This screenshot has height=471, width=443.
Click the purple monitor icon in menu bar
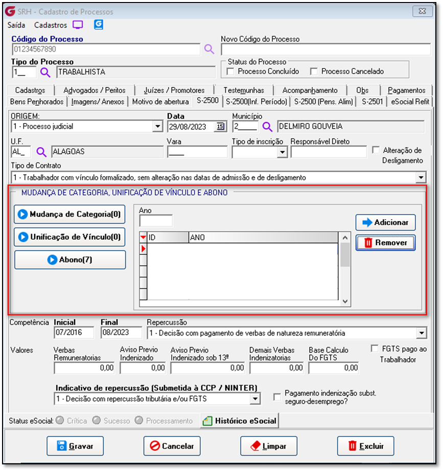click(78, 25)
